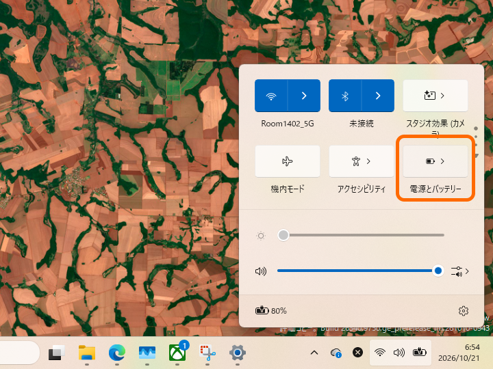493x369 pixels.
Task: Click taskbar Wi-Fi tray icon
Action: [x=380, y=353]
